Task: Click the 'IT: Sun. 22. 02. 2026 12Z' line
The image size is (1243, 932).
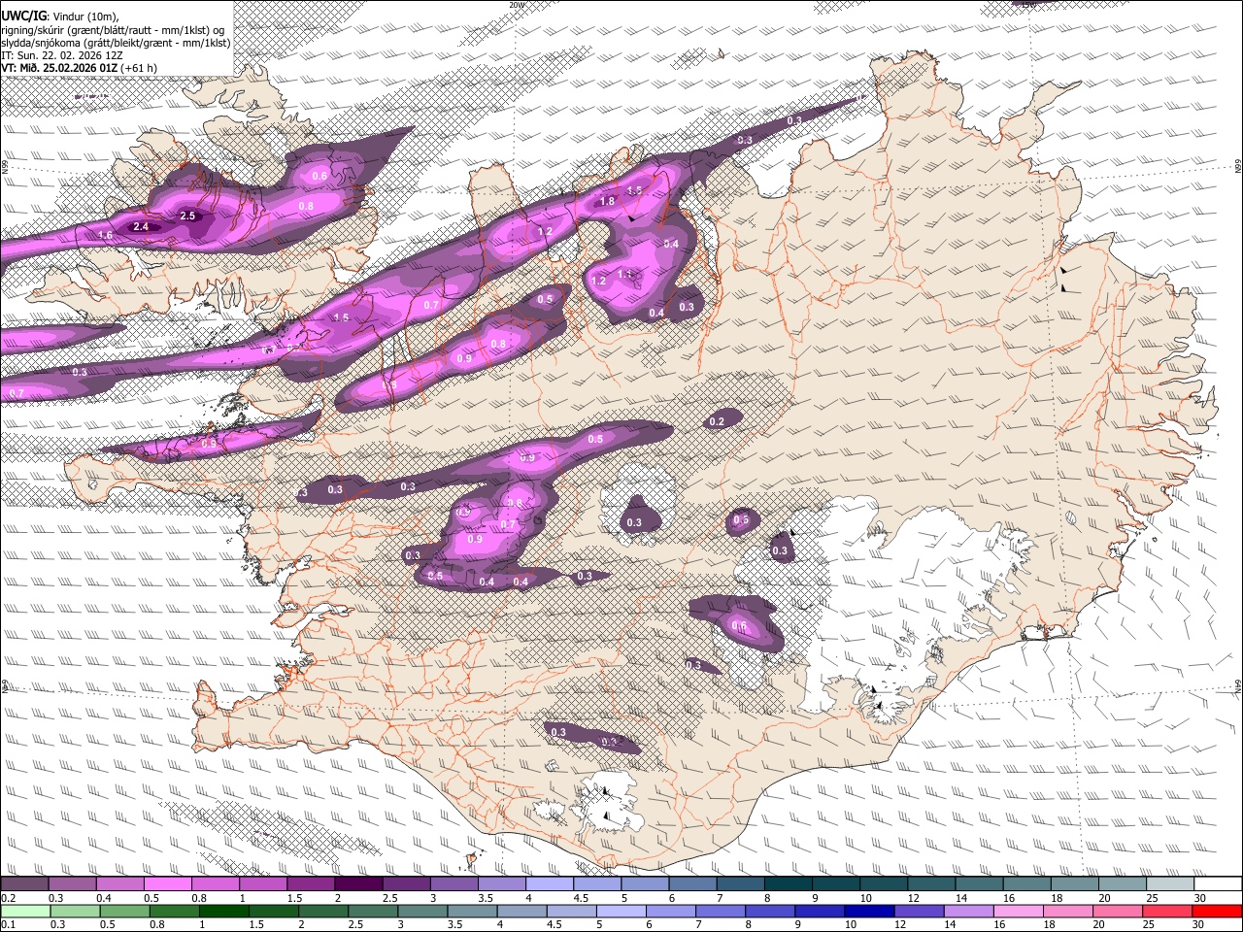Action: click(61, 55)
